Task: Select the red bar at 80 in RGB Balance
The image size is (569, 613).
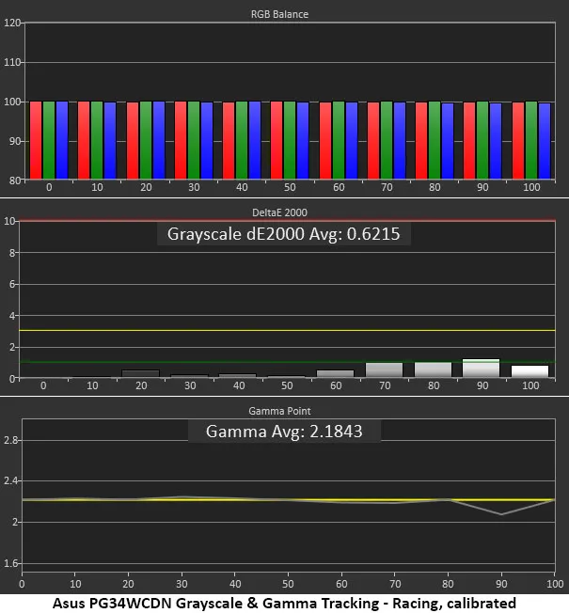Action: [x=421, y=139]
